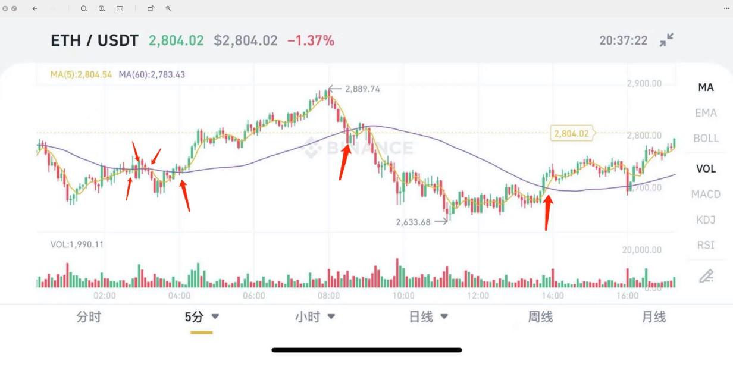Enable the BOLL indicator

click(706, 139)
